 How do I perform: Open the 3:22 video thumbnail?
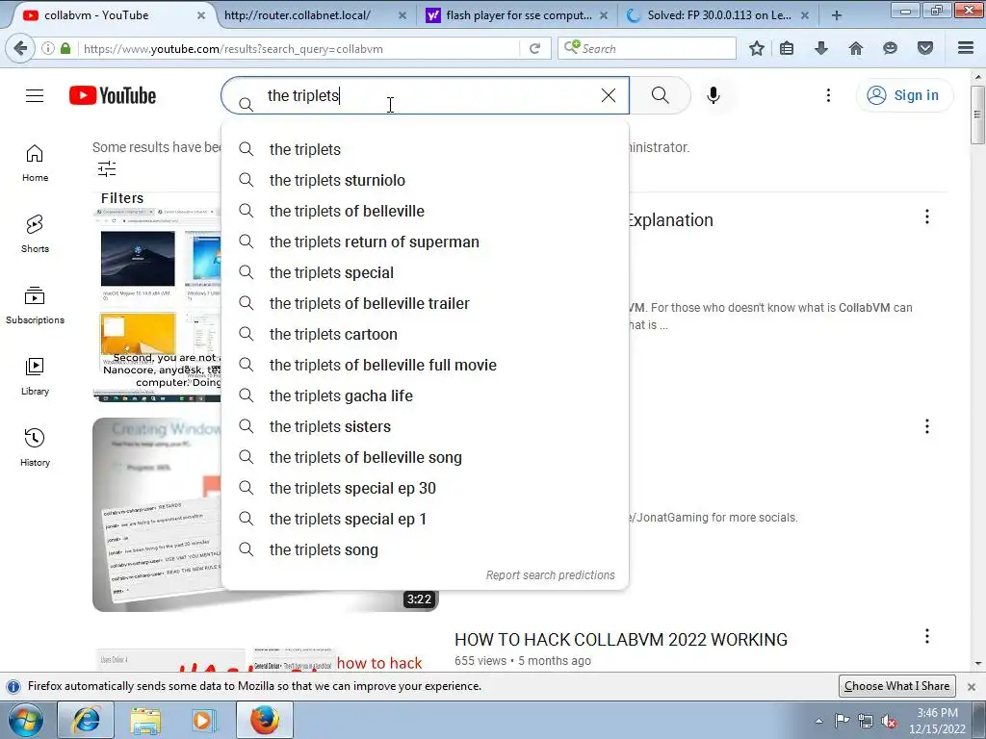[x=266, y=515]
